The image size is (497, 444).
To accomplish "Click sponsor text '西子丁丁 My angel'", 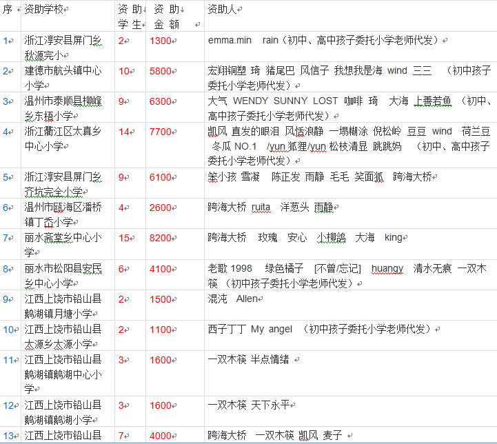I will pos(250,330).
